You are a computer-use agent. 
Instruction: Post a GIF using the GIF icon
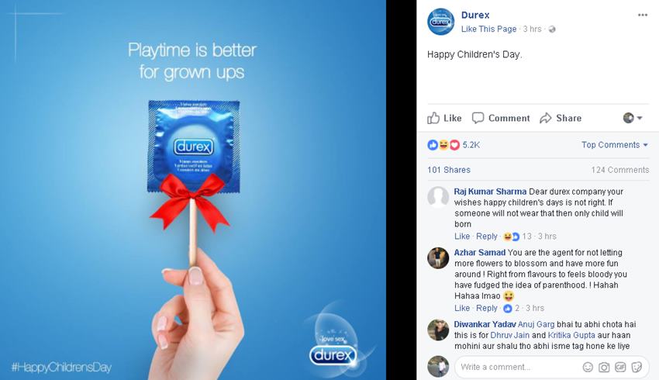click(x=620, y=367)
